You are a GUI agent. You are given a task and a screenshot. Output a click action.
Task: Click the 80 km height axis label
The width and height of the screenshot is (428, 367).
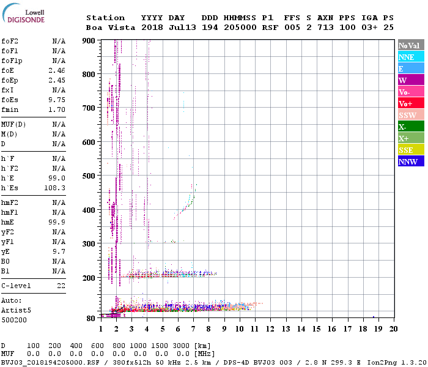coord(91,319)
